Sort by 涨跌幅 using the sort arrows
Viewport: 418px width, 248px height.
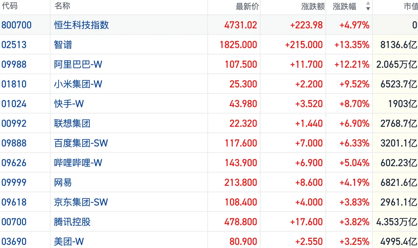368,6
